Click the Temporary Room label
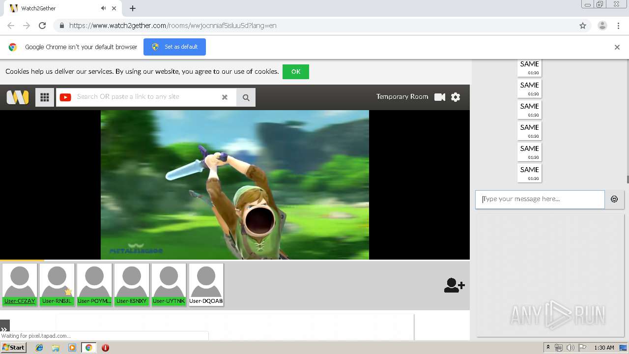This screenshot has width=629, height=354. [402, 97]
